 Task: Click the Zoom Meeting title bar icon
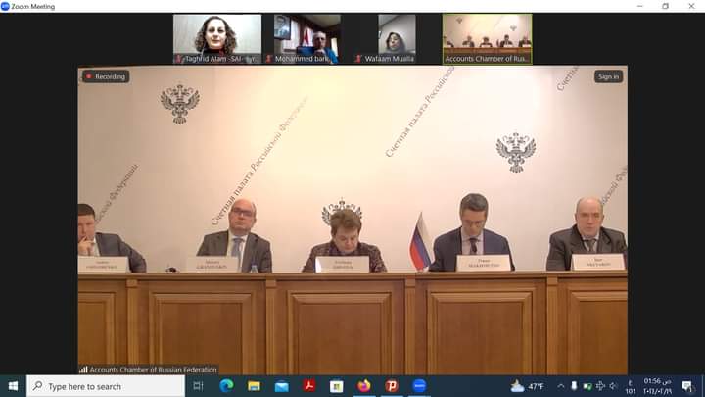pos(5,6)
